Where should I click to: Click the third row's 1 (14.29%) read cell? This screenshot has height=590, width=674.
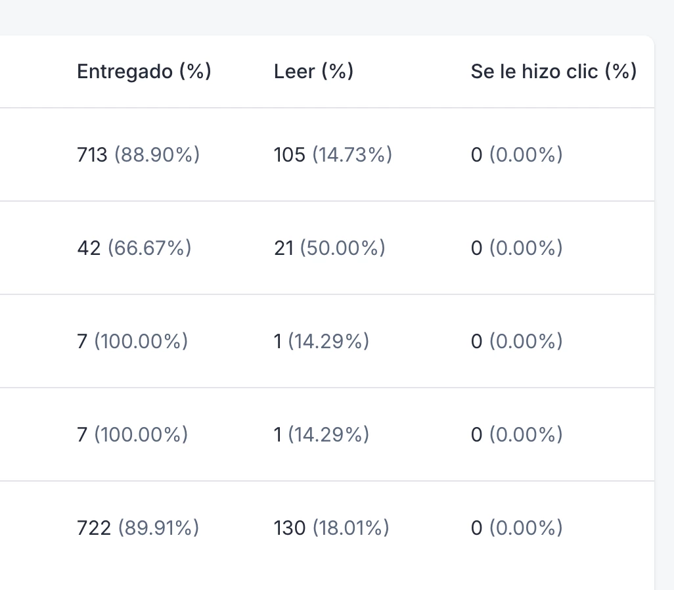click(x=321, y=342)
